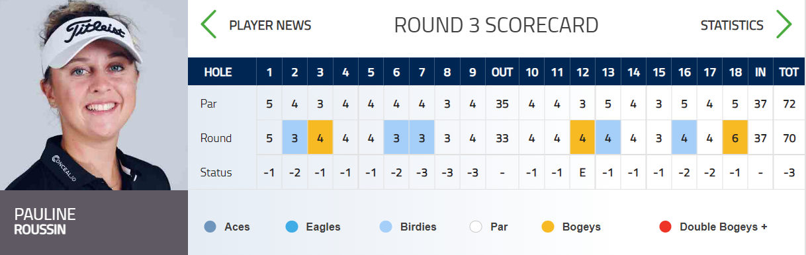Click the Round 3 Scorecard heading

[496, 25]
